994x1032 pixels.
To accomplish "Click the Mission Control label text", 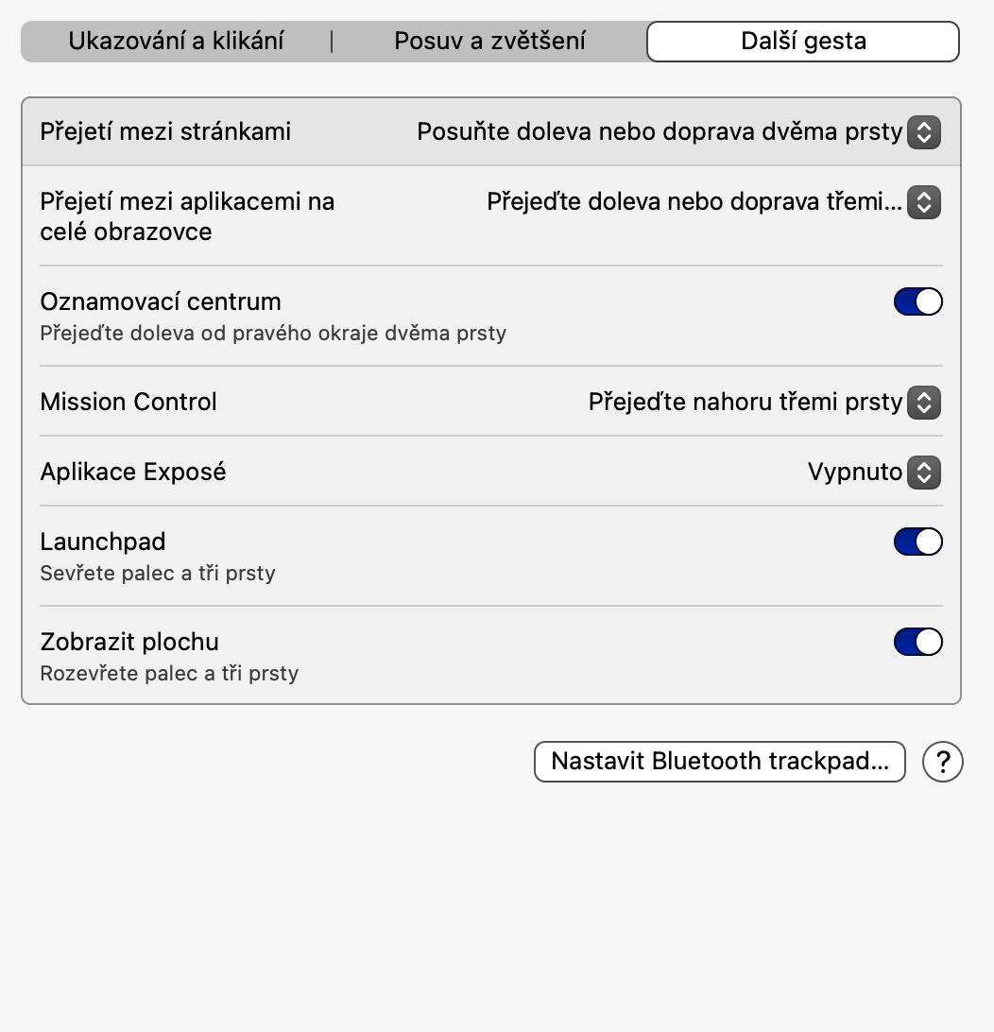I will point(129,403).
